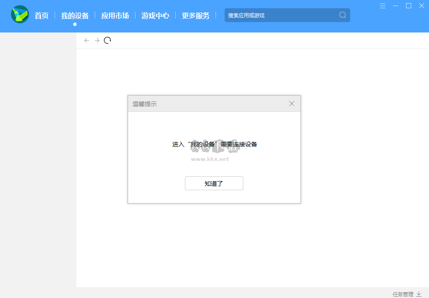Open the 游戏中心 section
Viewport: 429px width, 298px height.
155,15
